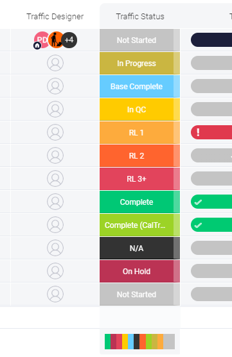232x357 pixels.
Task: Click the top Not Started status cell
Action: [x=139, y=40]
